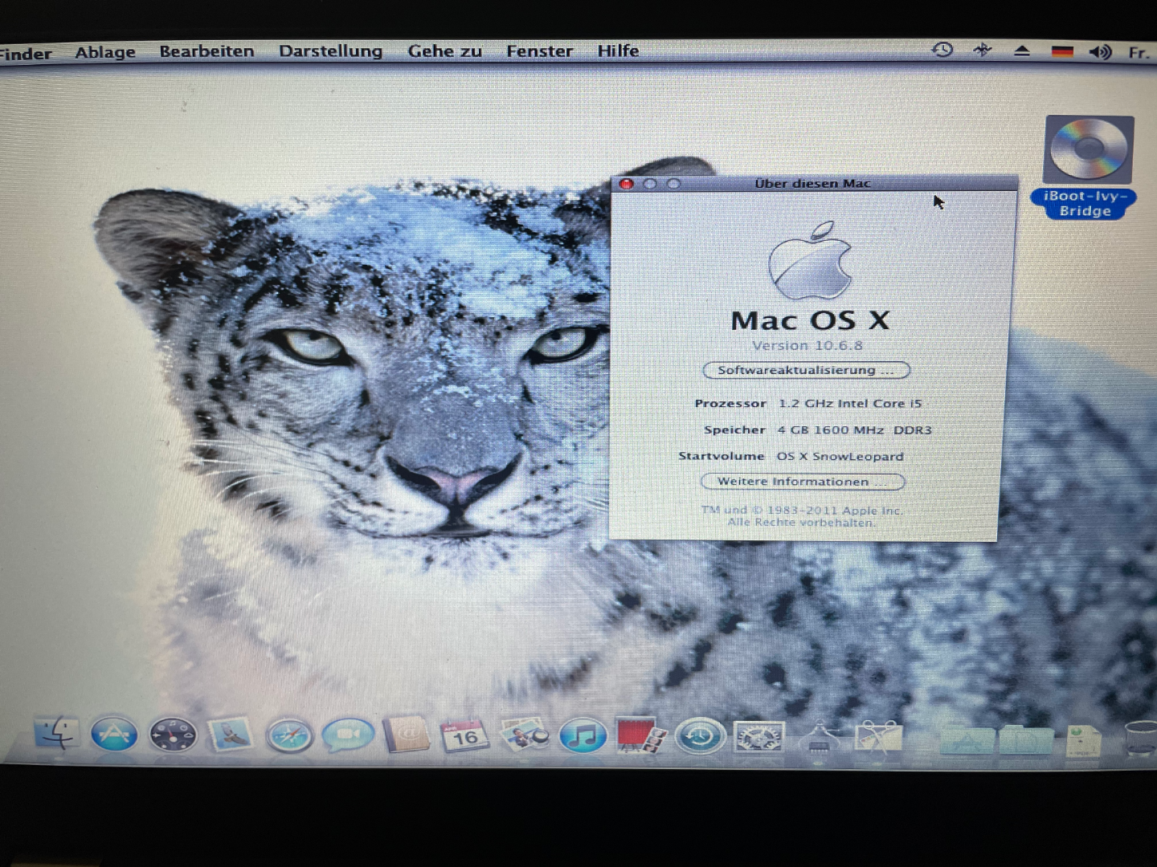Click the Time Machine menu bar icon

click(942, 50)
